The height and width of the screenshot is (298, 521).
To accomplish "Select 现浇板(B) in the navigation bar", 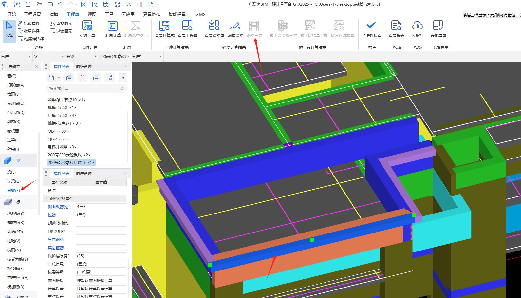I will click(16, 213).
